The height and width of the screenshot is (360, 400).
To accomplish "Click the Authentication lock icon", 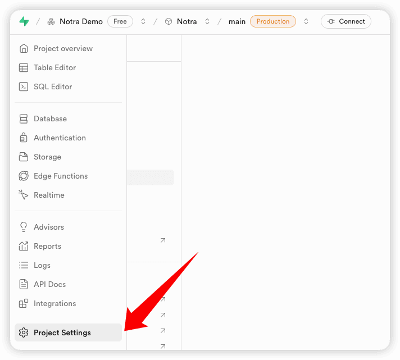I will 24,138.
